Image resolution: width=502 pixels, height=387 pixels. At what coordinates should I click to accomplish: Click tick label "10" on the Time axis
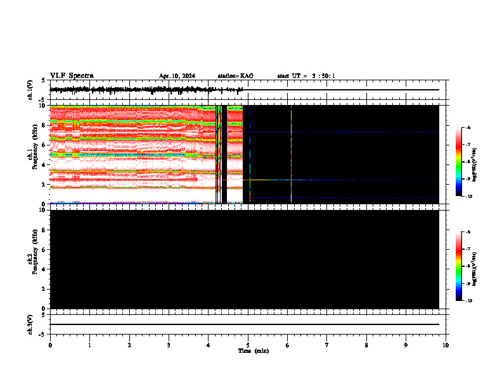(x=446, y=345)
